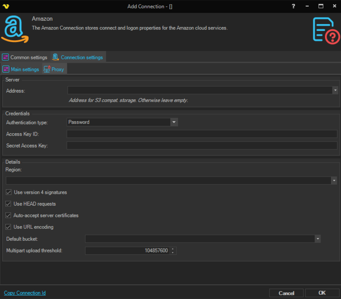The width and height of the screenshot is (341, 299).
Task: Click the Copy Connection Id link
Action: pyautogui.click(x=25, y=293)
